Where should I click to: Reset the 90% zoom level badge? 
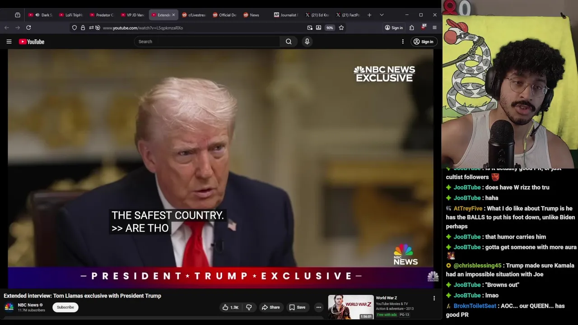point(330,28)
